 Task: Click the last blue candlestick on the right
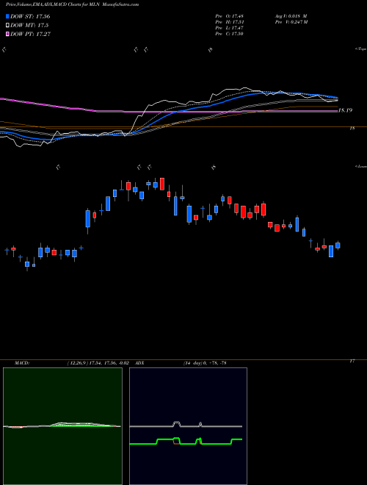(338, 245)
